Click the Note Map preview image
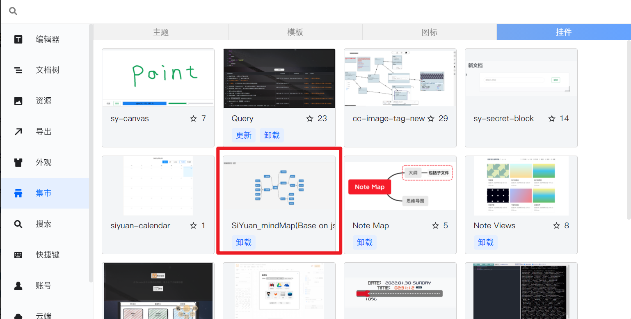The image size is (631, 319). click(x=400, y=186)
